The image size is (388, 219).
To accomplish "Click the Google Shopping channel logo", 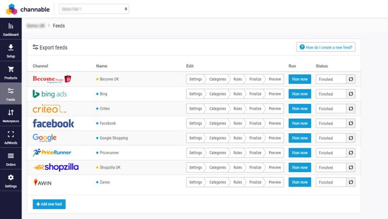I will (x=45, y=138).
